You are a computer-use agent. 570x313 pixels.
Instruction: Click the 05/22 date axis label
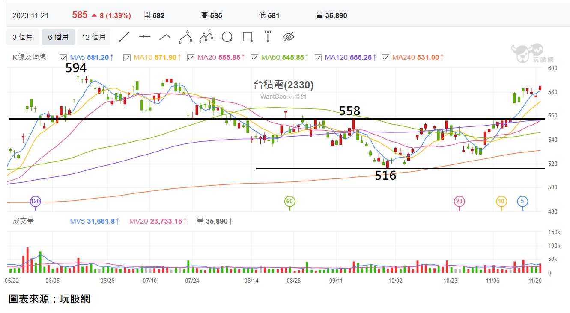tap(12, 281)
